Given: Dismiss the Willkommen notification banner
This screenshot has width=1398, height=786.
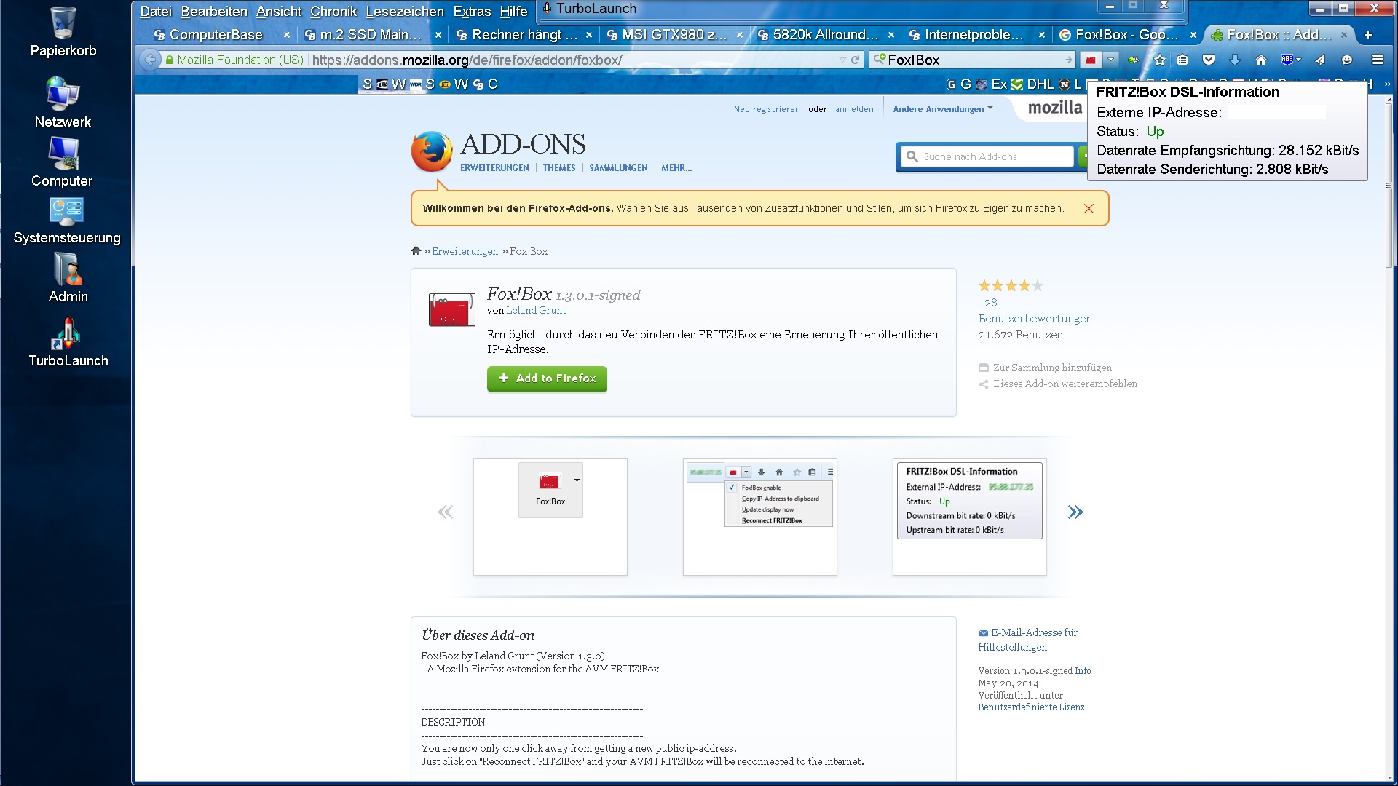Looking at the screenshot, I should [x=1089, y=209].
